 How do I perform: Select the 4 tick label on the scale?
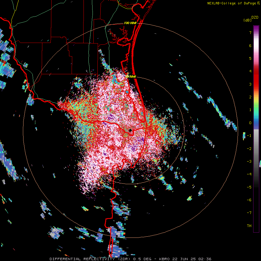point(250,71)
